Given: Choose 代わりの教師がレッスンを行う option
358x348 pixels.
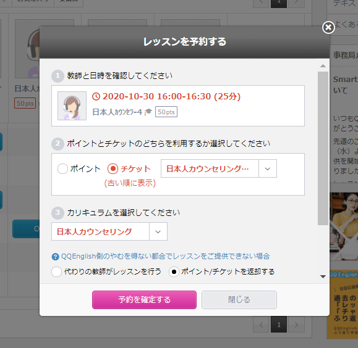Looking at the screenshot, I should 57,271.
